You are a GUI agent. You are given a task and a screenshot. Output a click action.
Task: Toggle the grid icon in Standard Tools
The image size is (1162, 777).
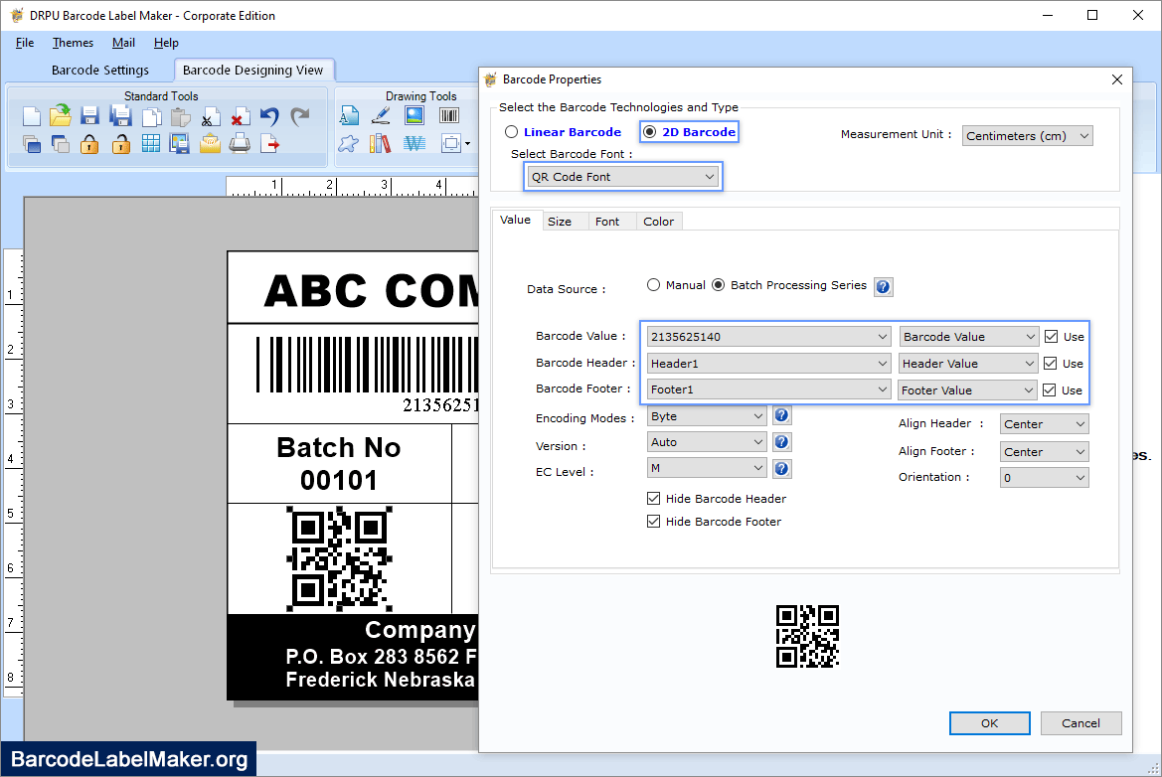(x=150, y=144)
